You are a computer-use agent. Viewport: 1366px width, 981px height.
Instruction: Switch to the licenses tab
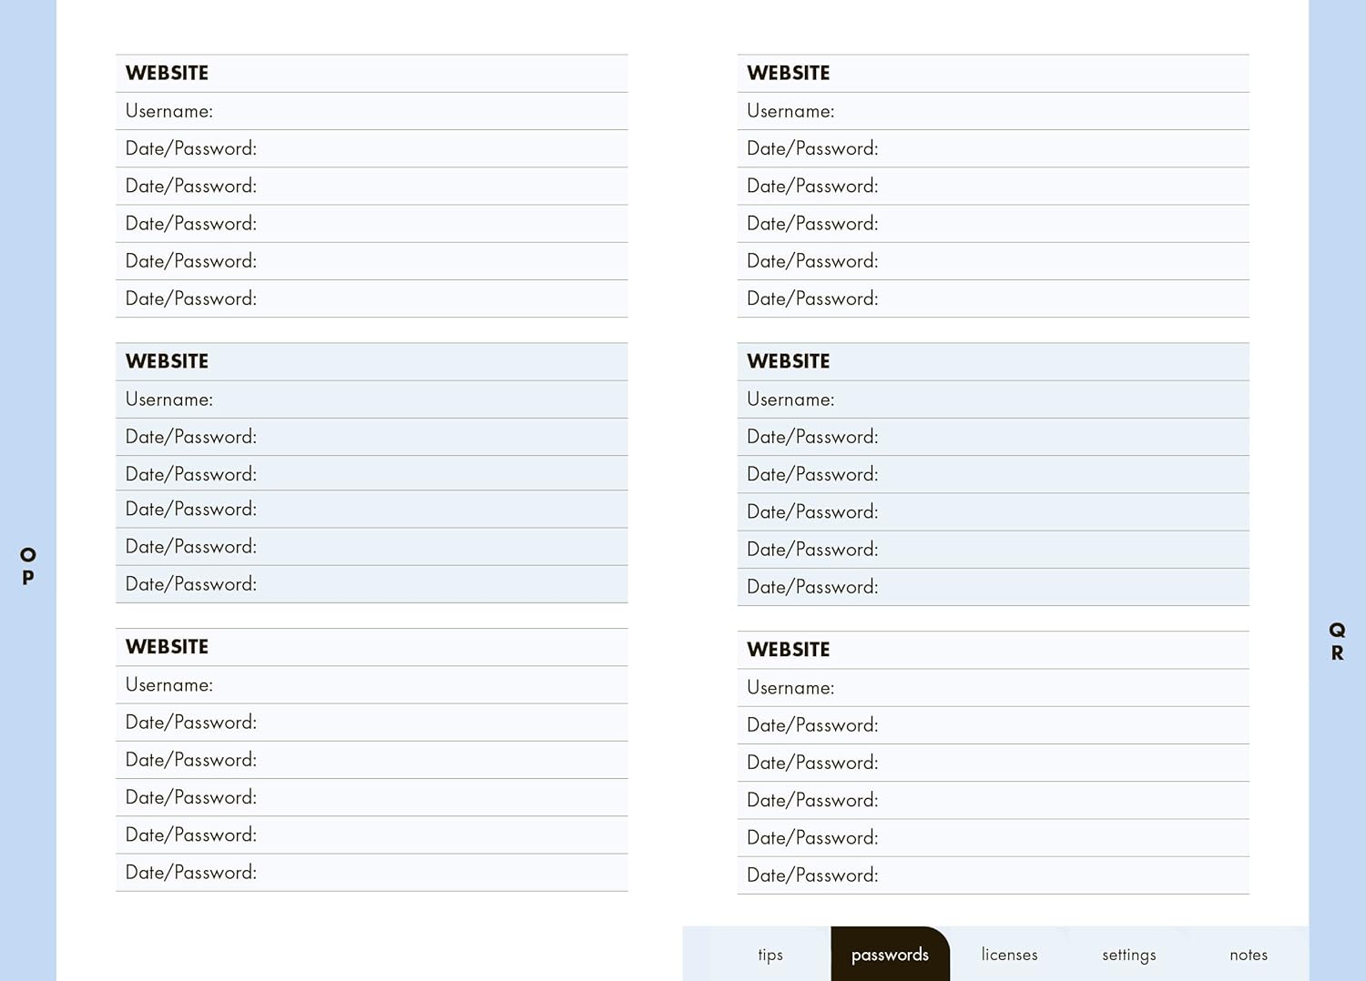pos(1009,955)
